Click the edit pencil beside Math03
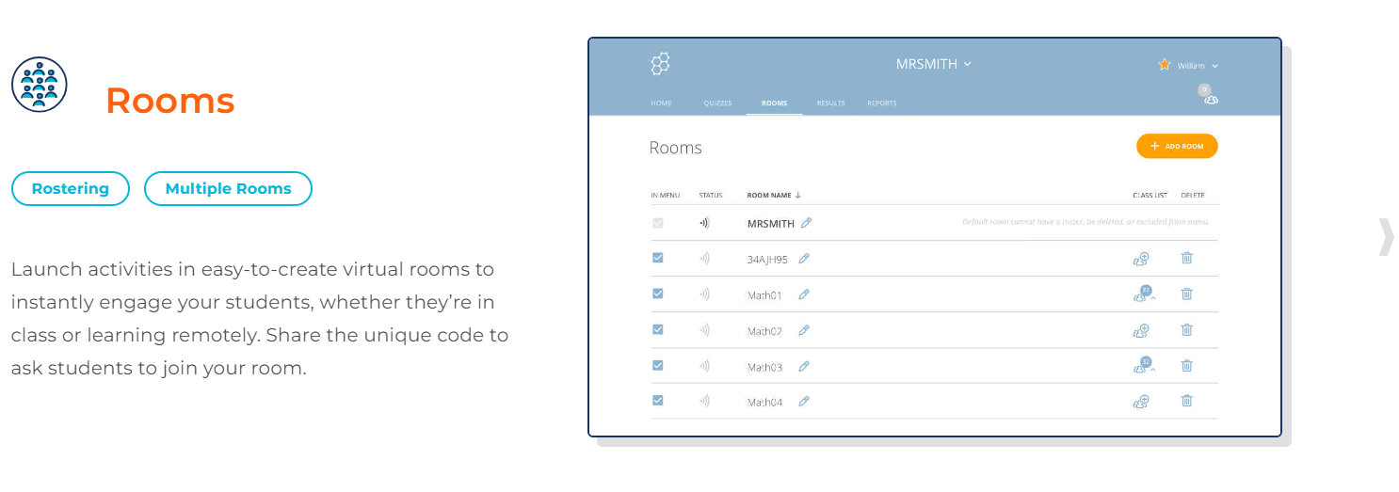The width and height of the screenshot is (1399, 492). click(x=804, y=366)
